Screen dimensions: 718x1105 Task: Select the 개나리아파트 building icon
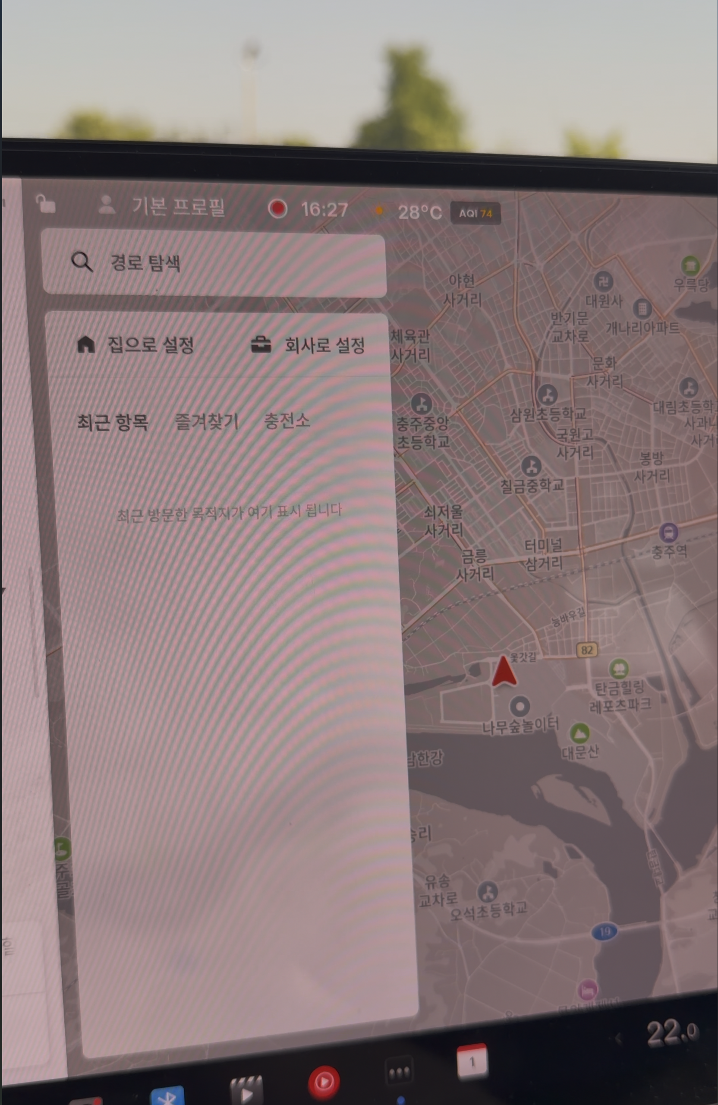(642, 308)
